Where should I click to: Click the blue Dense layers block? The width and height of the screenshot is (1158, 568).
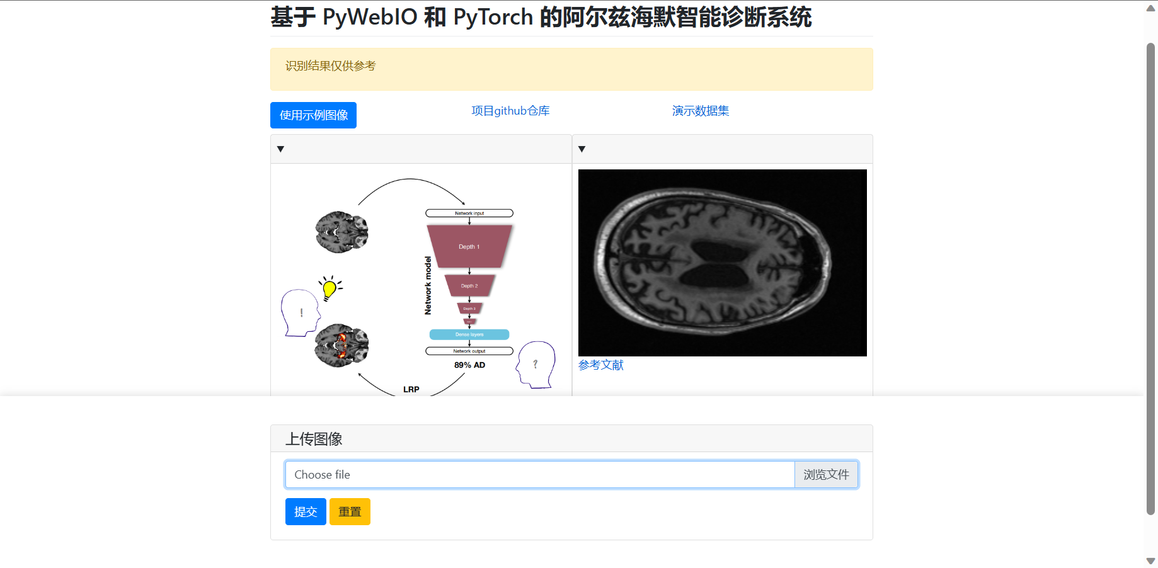point(469,334)
